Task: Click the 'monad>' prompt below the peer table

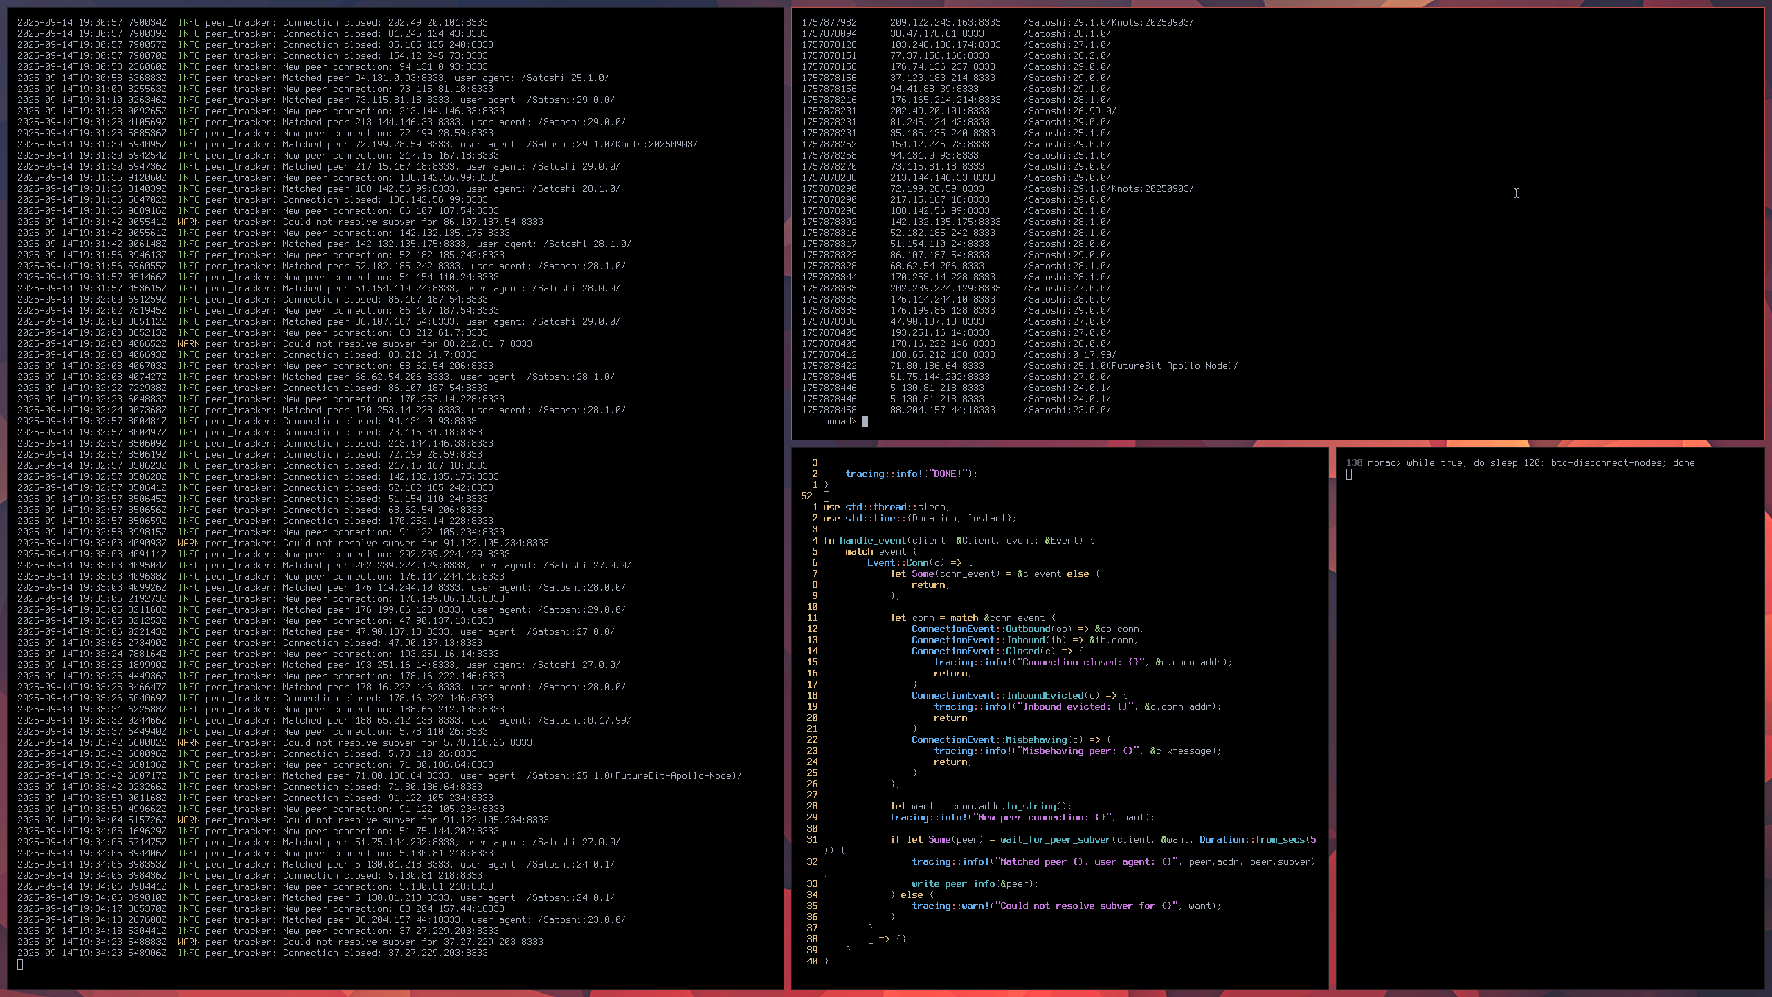Action: pyautogui.click(x=840, y=421)
